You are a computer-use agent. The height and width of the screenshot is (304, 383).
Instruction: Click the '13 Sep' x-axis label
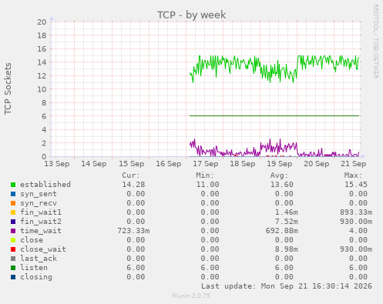57,164
